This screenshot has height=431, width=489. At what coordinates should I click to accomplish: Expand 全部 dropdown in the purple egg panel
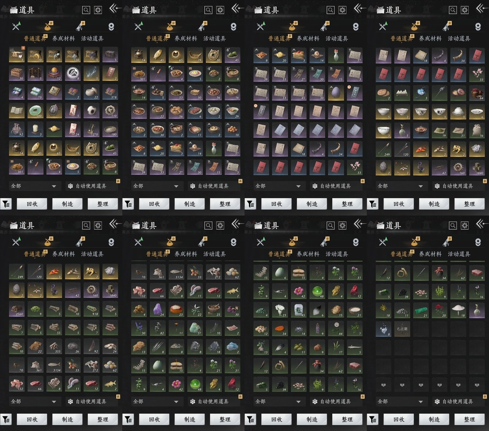pos(278,186)
